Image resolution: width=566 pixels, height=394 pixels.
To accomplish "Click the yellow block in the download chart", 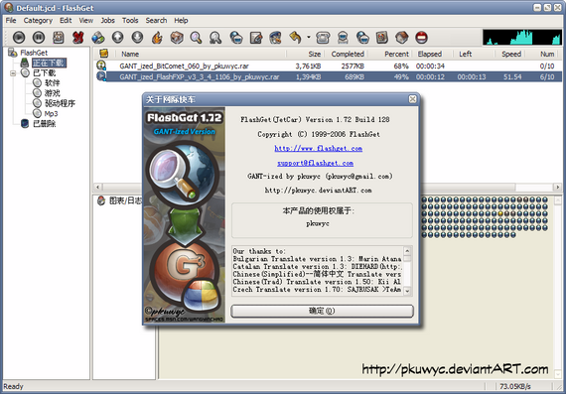I will [x=500, y=214].
